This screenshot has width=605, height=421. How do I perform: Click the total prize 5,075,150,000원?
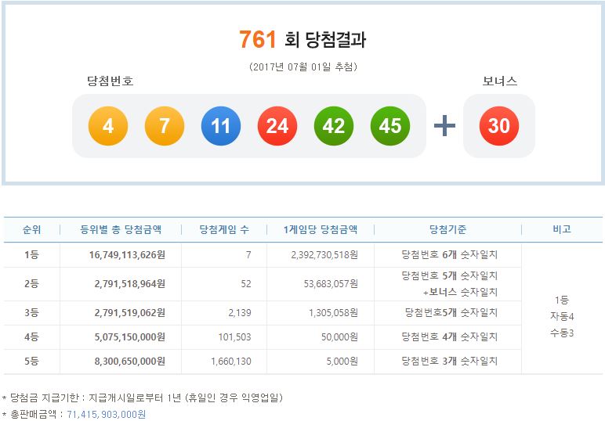130,337
